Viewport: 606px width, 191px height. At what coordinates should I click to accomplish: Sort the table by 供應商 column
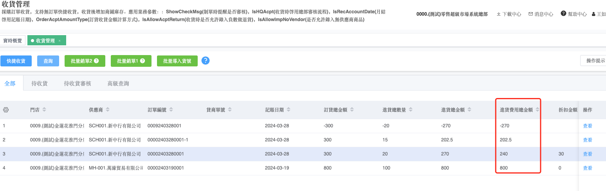pyautogui.click(x=108, y=110)
